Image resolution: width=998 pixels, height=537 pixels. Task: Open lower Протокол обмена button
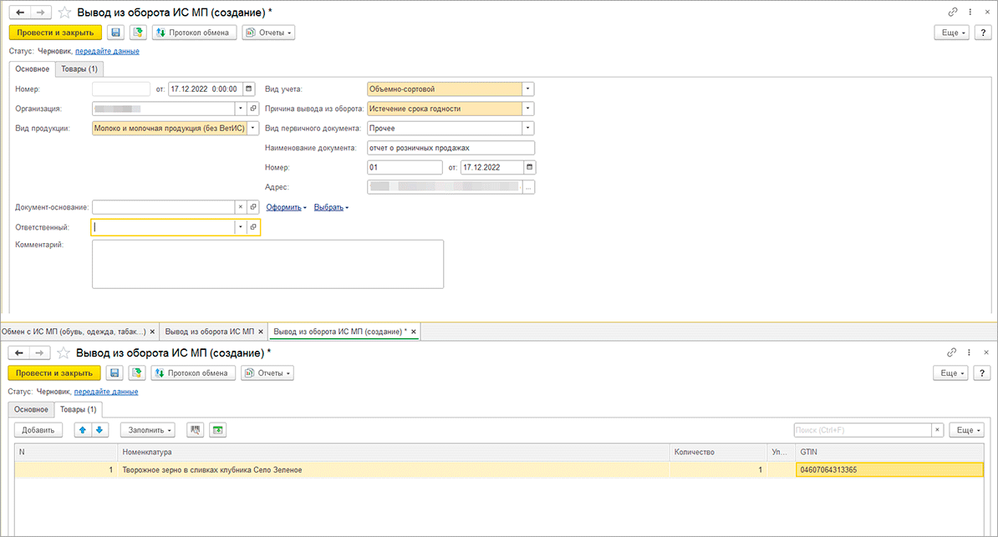(x=192, y=372)
